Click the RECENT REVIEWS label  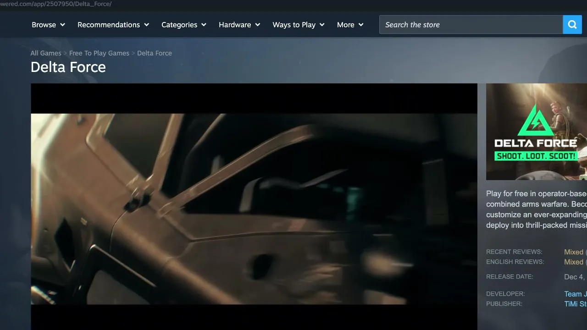click(514, 252)
